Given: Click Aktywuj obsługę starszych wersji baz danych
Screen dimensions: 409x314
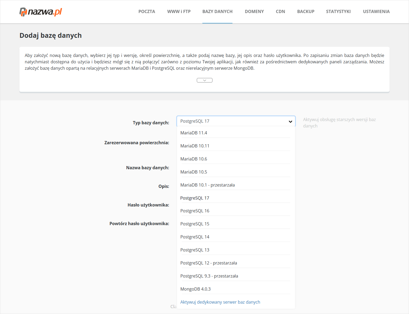Looking at the screenshot, I should pyautogui.click(x=339, y=123).
